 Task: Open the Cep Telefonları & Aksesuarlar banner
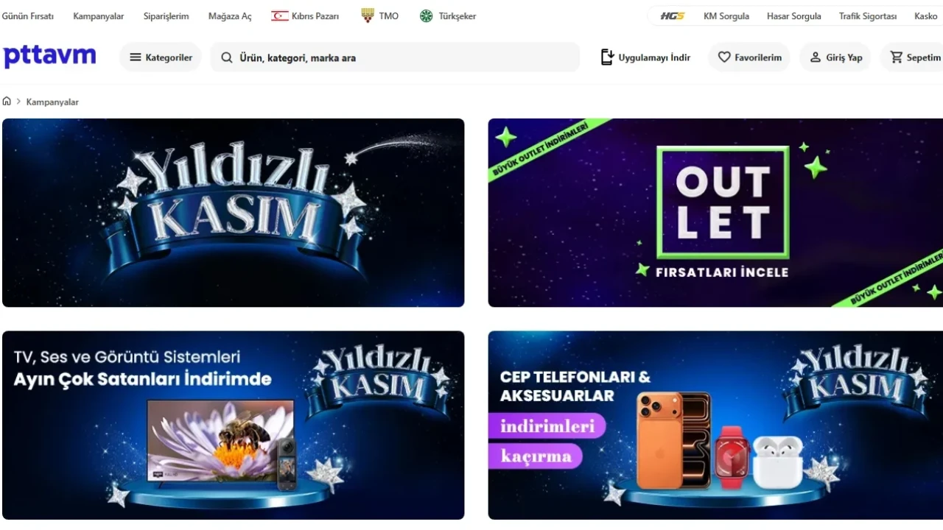[x=715, y=425]
